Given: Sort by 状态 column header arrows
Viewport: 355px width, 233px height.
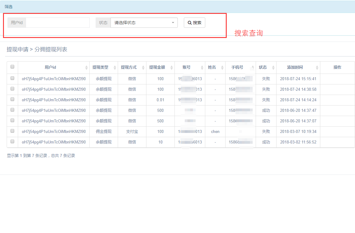Looking at the screenshot, I should point(273,68).
